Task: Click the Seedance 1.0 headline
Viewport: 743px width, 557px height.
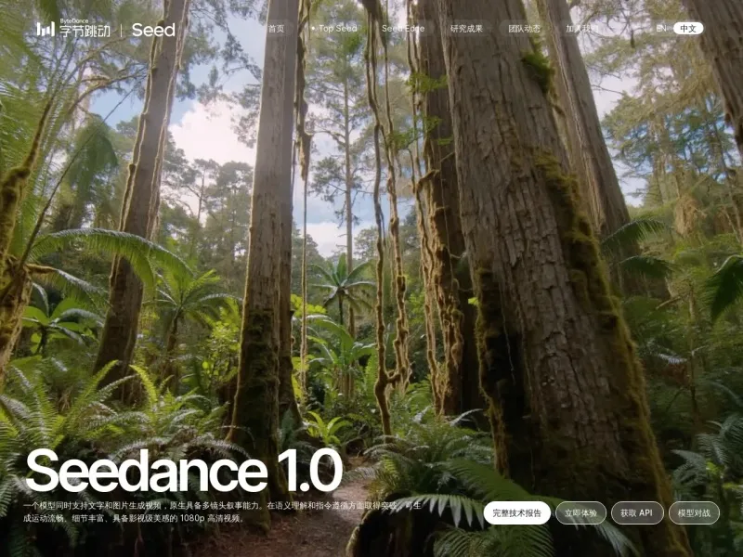Action: [x=184, y=472]
